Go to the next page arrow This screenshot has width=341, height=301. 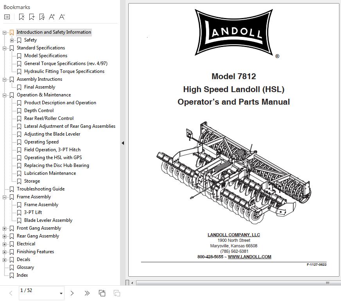(x=72, y=293)
